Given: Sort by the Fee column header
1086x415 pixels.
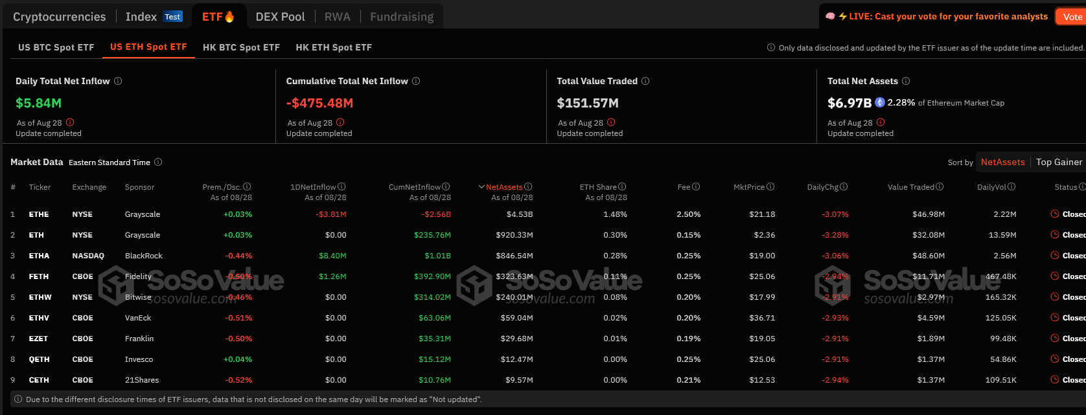Looking at the screenshot, I should pyautogui.click(x=684, y=187).
